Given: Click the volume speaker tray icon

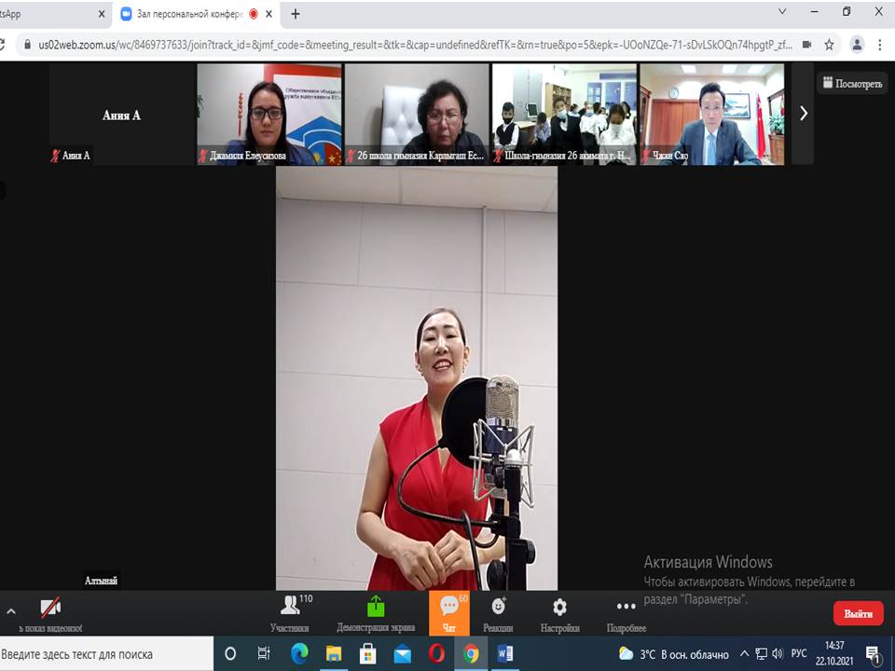Looking at the screenshot, I should 778,654.
